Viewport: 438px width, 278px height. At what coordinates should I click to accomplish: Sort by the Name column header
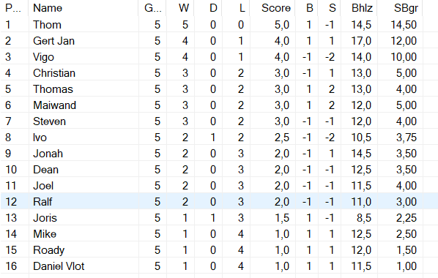tap(83, 8)
